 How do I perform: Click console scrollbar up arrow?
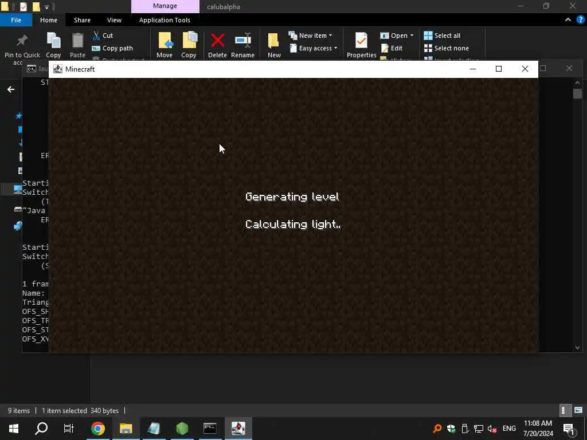577,82
